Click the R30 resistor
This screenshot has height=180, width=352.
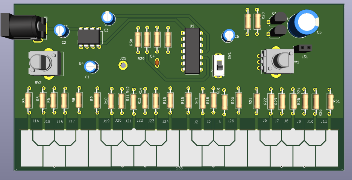(138, 40)
